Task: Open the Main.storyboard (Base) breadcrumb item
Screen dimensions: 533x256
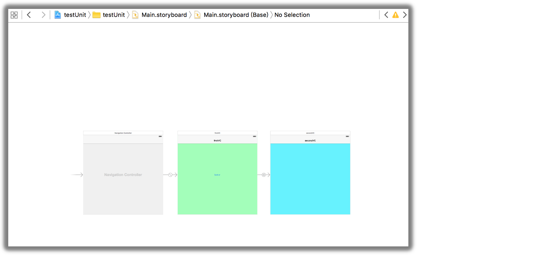Action: pos(231,15)
